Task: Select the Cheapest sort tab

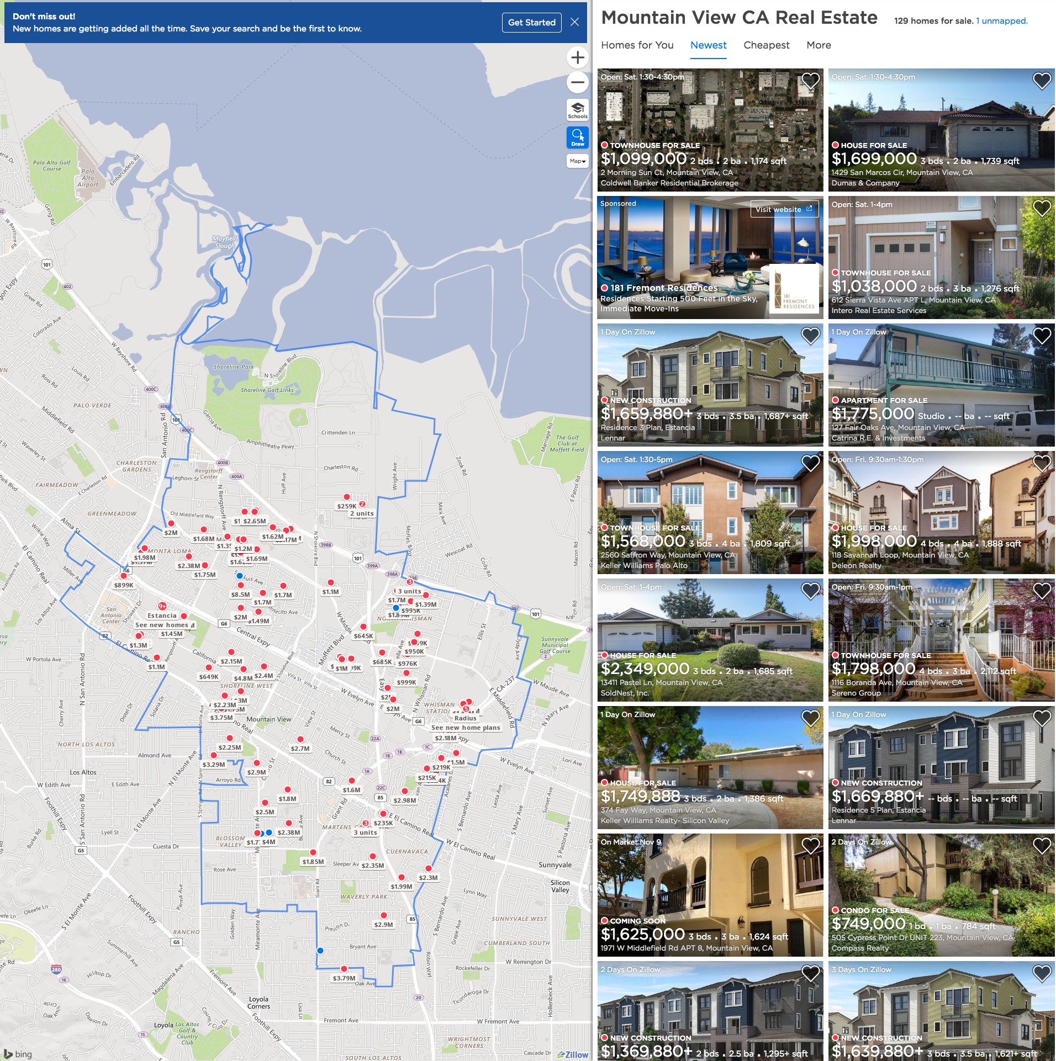Action: tap(766, 45)
